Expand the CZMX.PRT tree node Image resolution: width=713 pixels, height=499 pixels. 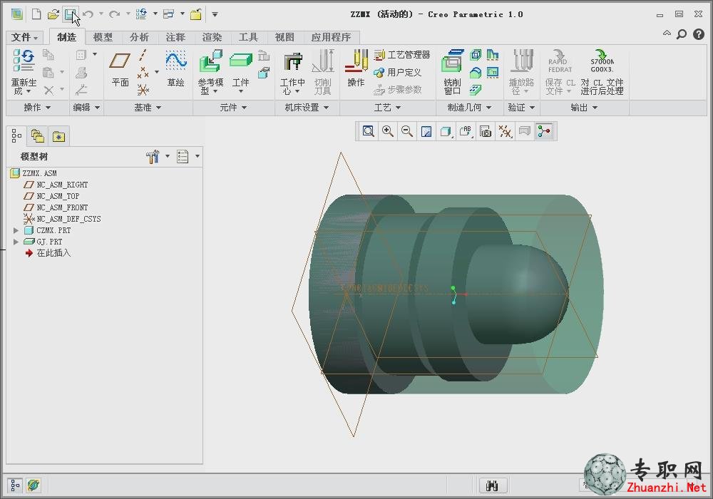(16, 230)
